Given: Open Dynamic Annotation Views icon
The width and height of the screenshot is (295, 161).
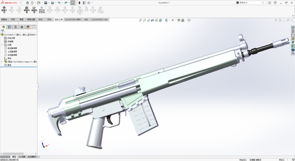Looking at the screenshot, I should (x=156, y=20).
